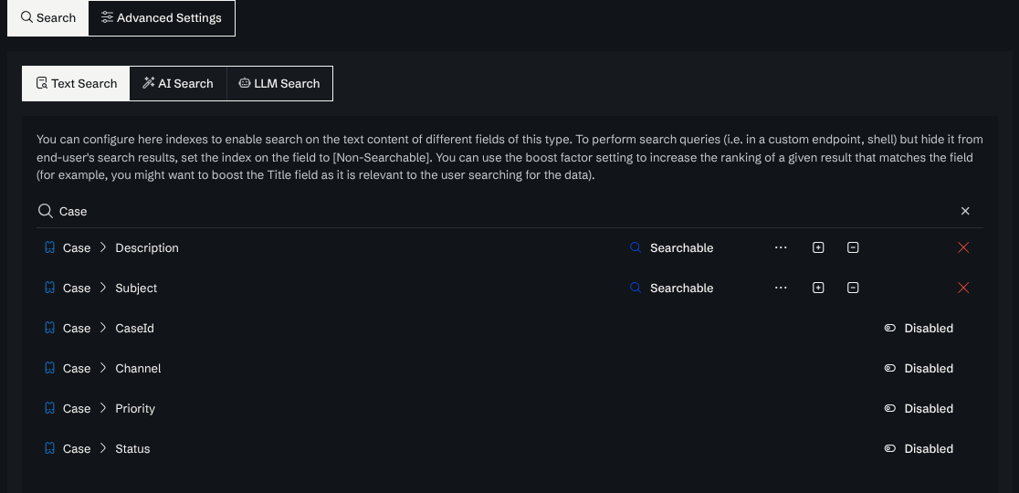Click the Case type icon in Priority row
1019x493 pixels.
pos(49,409)
